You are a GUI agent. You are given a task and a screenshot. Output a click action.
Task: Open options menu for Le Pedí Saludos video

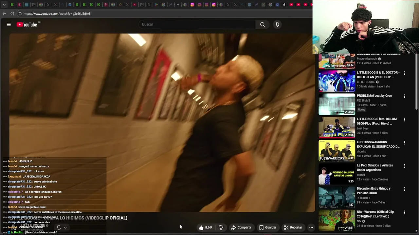(405, 166)
